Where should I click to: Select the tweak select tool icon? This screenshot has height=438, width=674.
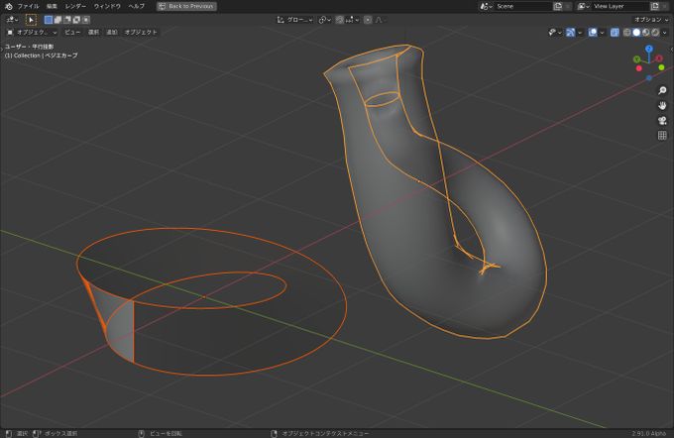(31, 20)
